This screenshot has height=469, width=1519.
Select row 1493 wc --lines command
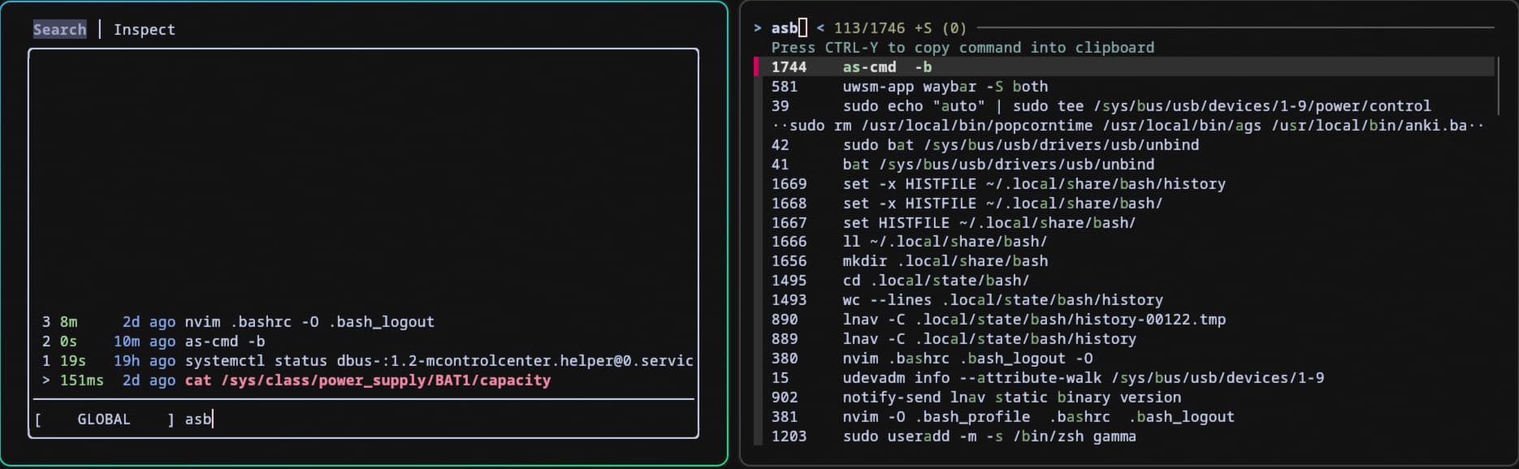click(x=1124, y=300)
